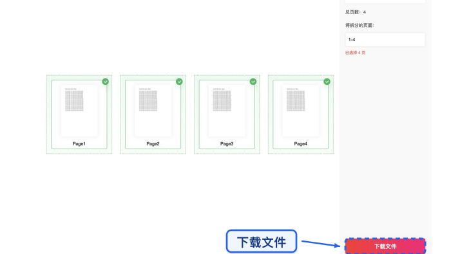Uncheck the green checkmark on Page1
This screenshot has height=254, width=451.
106,82
